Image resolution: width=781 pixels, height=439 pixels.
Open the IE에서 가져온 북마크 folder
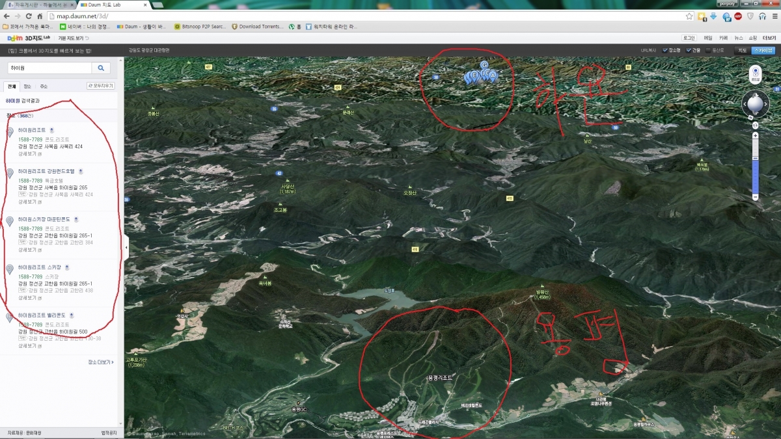click(x=28, y=27)
